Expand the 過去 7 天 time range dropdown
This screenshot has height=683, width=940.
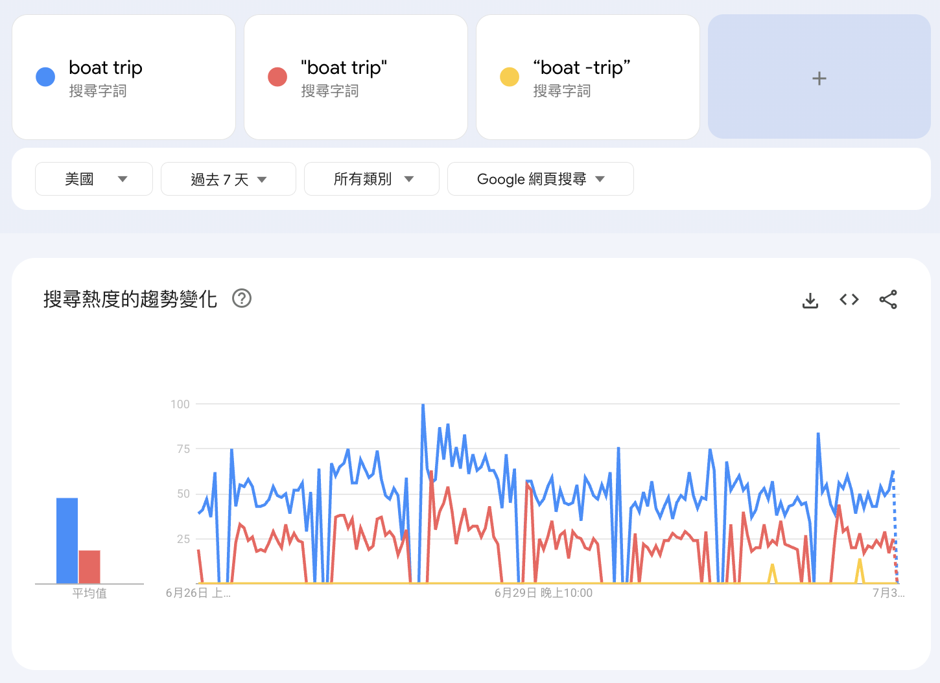(x=228, y=179)
